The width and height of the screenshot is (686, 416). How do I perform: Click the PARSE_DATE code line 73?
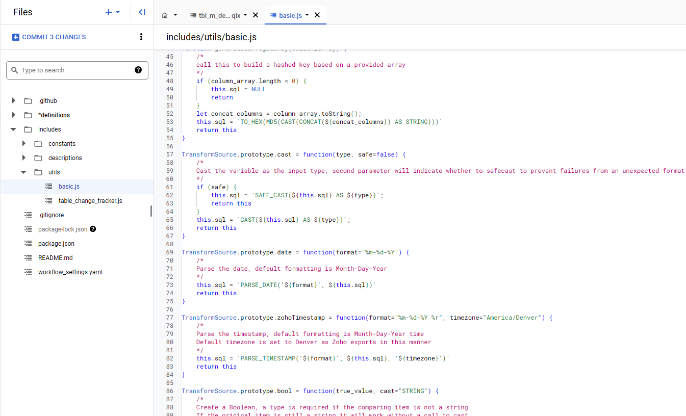[x=286, y=285]
